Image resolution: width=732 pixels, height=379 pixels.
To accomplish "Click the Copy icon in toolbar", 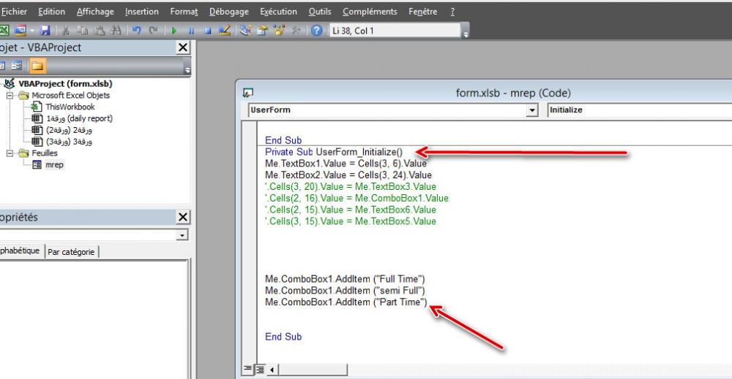I will point(82,31).
